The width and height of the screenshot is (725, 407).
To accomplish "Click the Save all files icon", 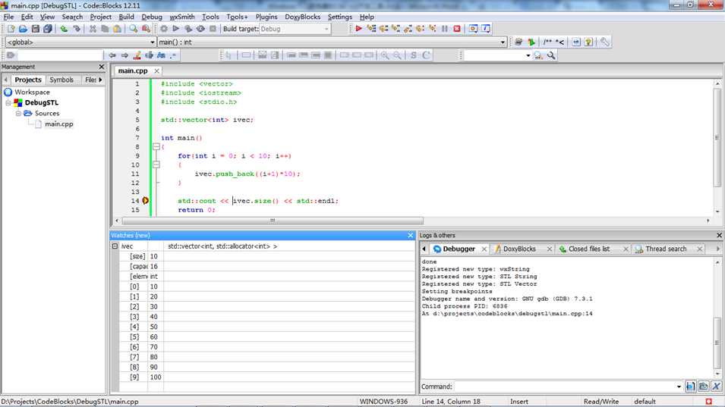I will [x=48, y=29].
